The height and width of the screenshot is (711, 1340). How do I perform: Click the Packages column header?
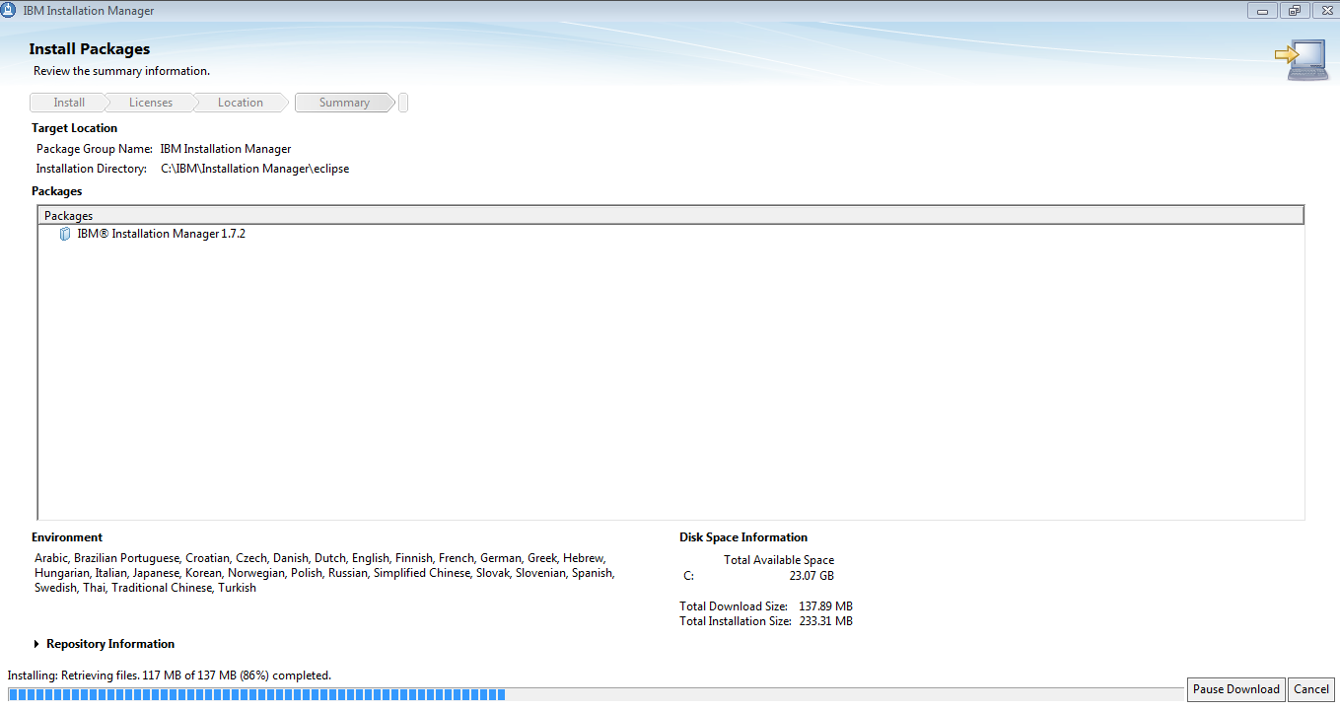click(670, 215)
